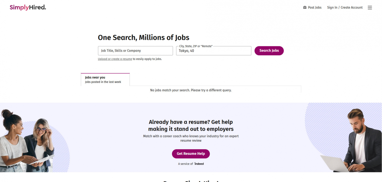Click the One Search, Millions of Jobs heading
Viewport: 382px width, 182px height.
coord(144,38)
